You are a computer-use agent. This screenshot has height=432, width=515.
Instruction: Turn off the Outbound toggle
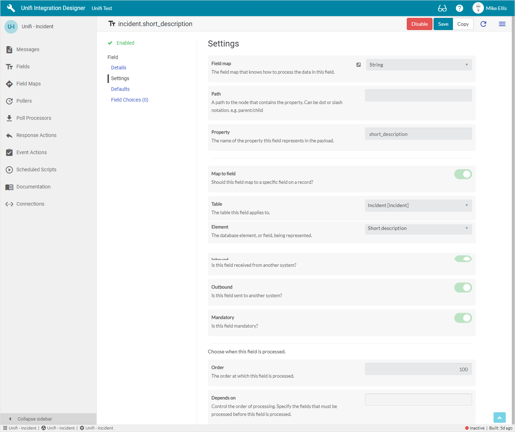463,288
